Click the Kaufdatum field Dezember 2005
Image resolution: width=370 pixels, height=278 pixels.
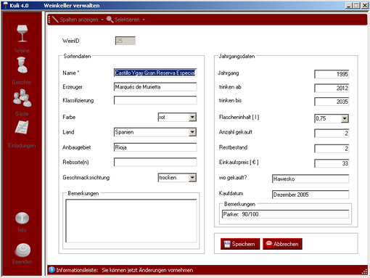pos(311,195)
